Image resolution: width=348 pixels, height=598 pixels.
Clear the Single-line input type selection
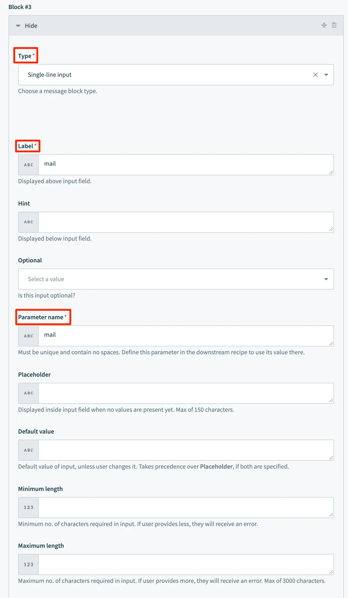pos(315,75)
